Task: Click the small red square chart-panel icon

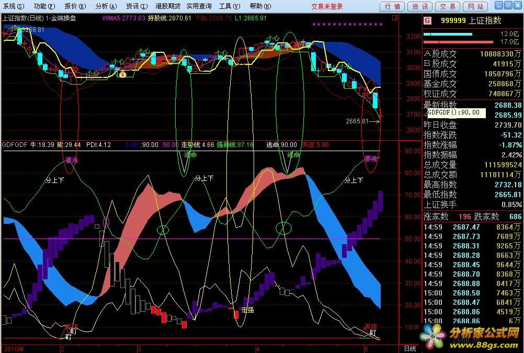Action: [x=395, y=18]
